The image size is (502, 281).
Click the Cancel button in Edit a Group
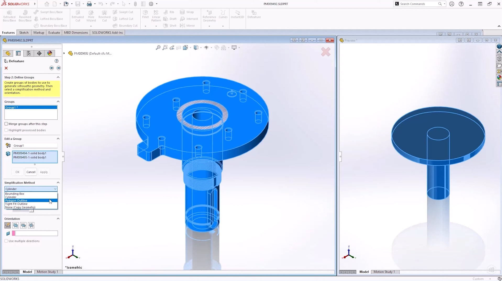point(31,172)
